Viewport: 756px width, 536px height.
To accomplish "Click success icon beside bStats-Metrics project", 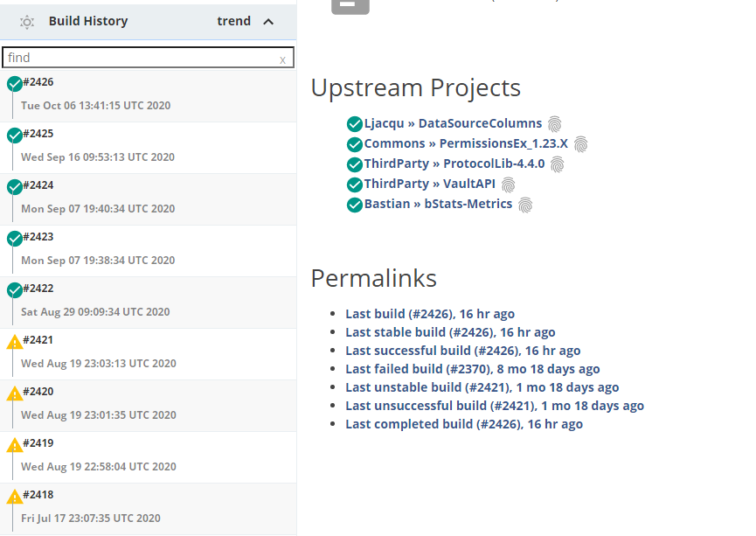I will coord(354,205).
